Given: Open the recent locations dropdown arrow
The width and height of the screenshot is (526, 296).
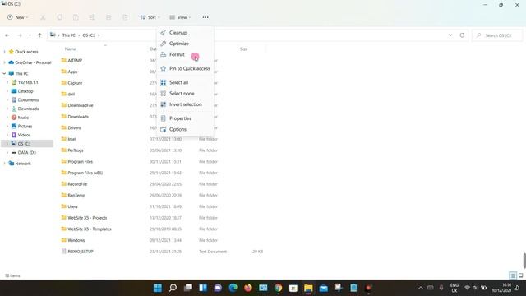Looking at the screenshot, I should pos(30,35).
